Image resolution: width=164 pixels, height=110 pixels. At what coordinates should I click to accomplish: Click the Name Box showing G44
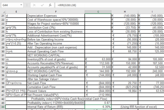(x=12, y=5)
